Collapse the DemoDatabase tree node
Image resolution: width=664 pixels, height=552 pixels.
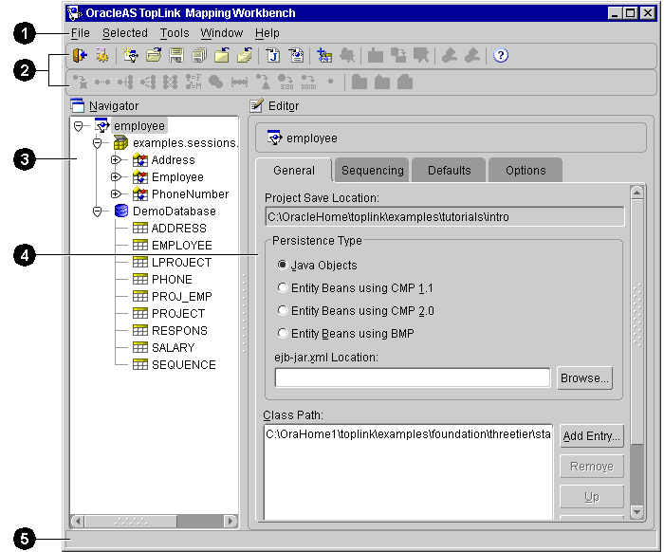point(98,212)
